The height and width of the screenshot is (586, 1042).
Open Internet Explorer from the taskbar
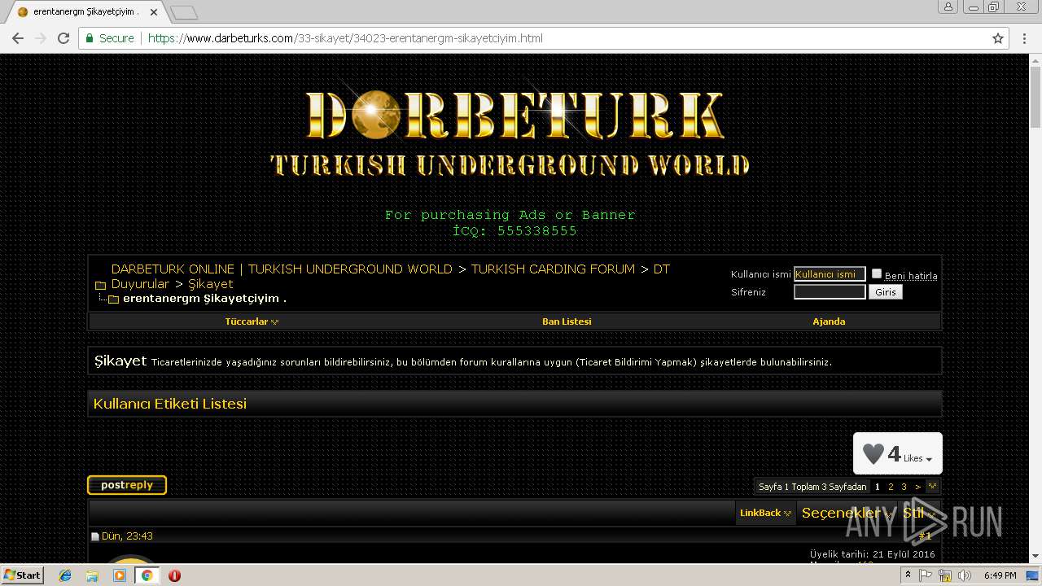[x=65, y=575]
